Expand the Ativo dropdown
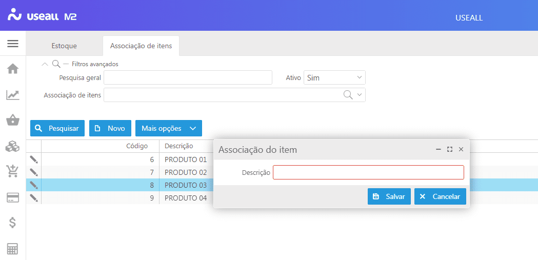This screenshot has width=538, height=260. click(359, 78)
